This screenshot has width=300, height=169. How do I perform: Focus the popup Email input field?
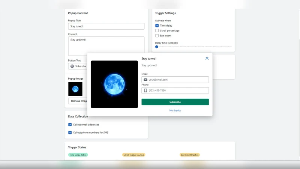[x=175, y=80]
